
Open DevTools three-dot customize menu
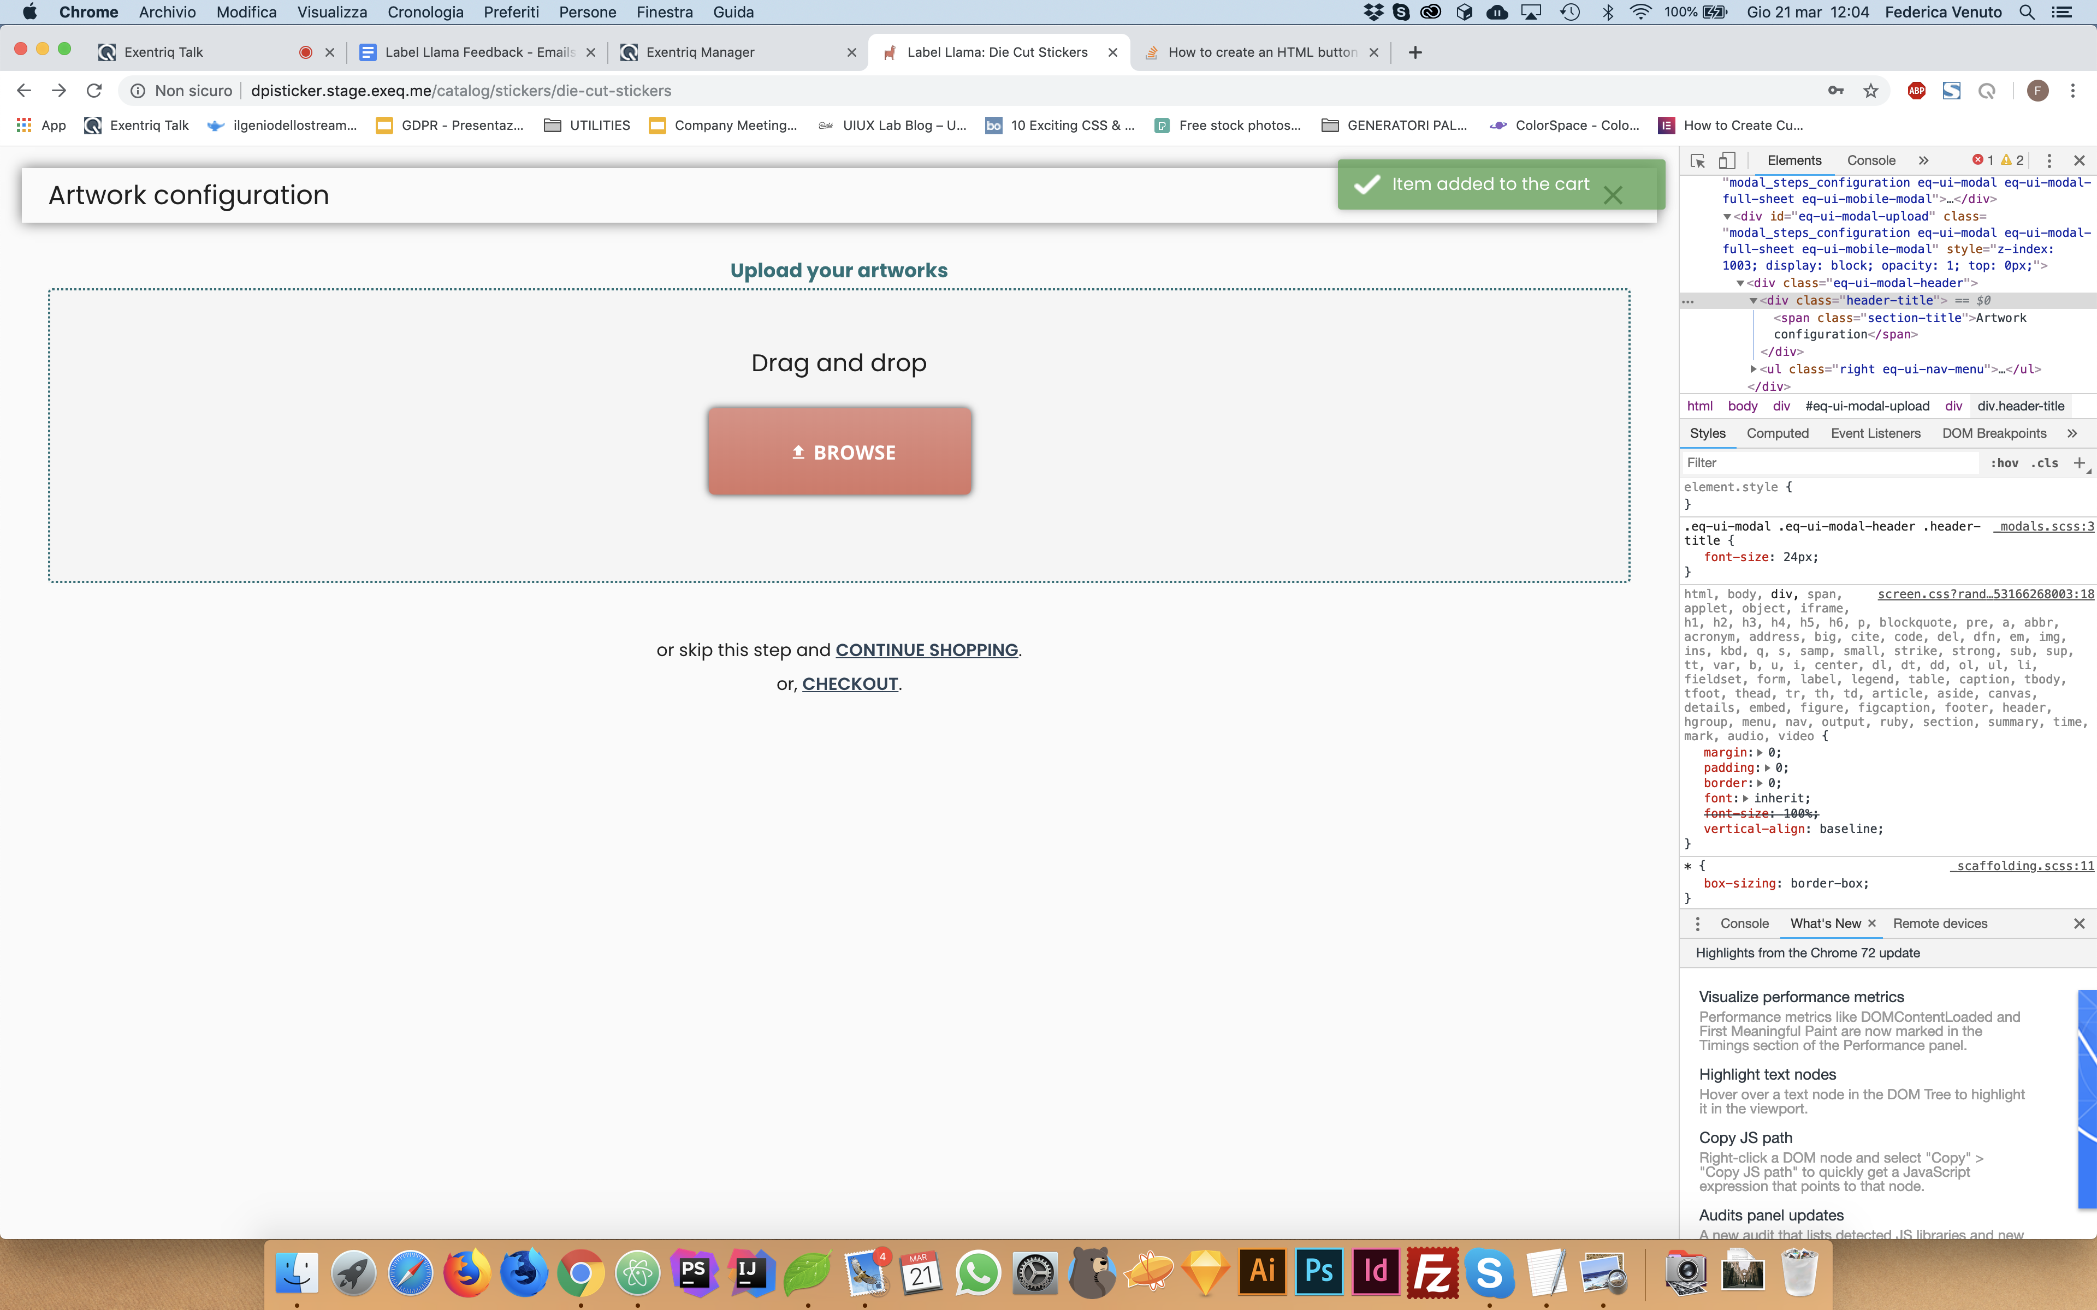(2048, 160)
